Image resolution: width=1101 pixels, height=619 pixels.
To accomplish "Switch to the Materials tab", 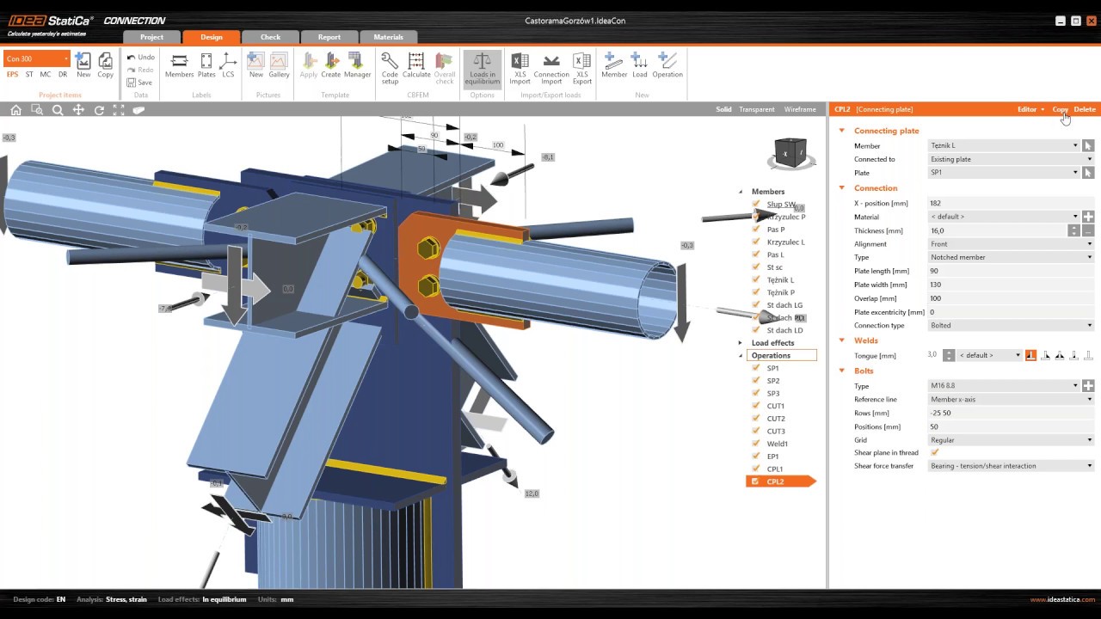I will coord(388,37).
